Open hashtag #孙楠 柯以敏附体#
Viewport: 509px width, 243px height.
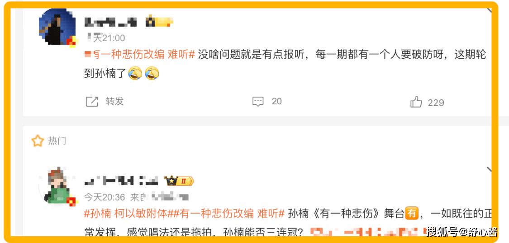click(x=126, y=214)
